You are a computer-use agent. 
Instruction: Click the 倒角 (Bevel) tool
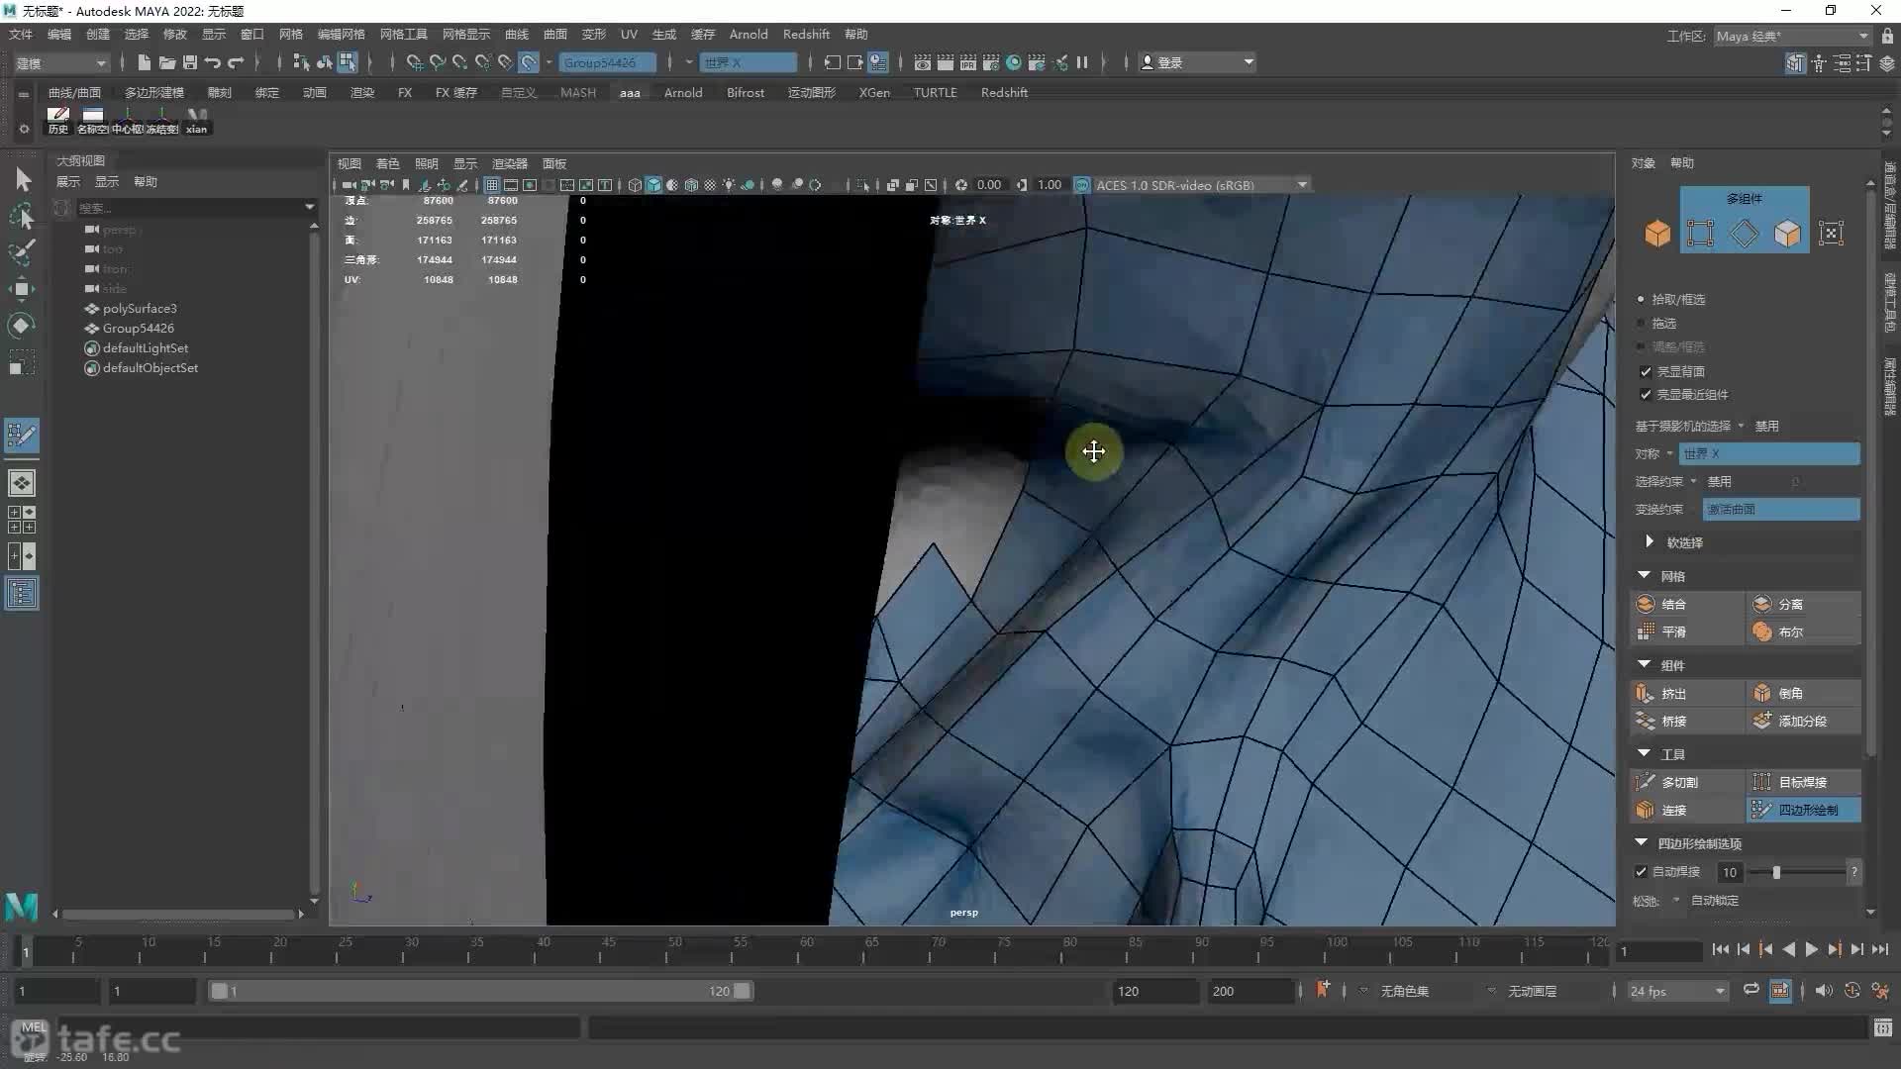[x=1803, y=693]
